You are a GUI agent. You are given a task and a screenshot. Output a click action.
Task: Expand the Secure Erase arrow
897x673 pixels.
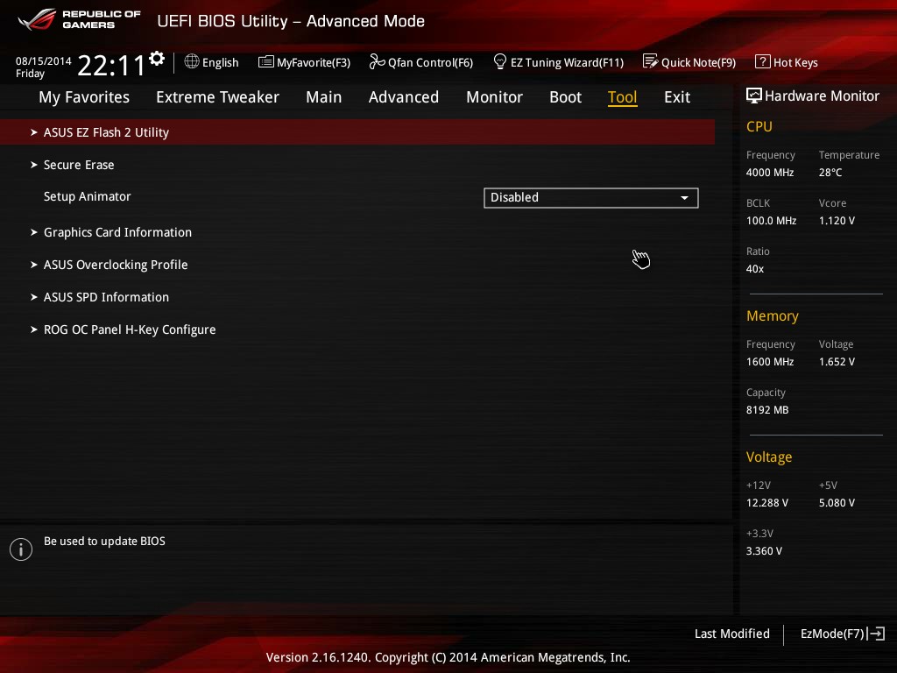click(34, 165)
